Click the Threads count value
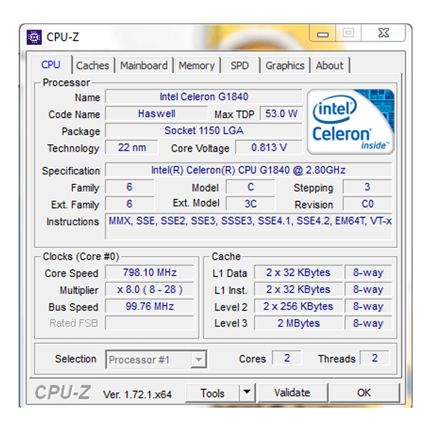This screenshot has width=431, height=431. tap(374, 358)
